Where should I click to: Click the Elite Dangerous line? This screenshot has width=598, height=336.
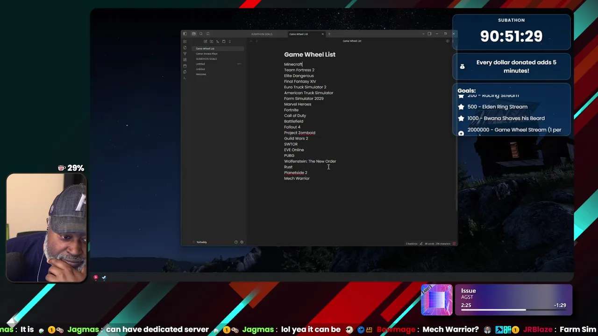coord(299,76)
